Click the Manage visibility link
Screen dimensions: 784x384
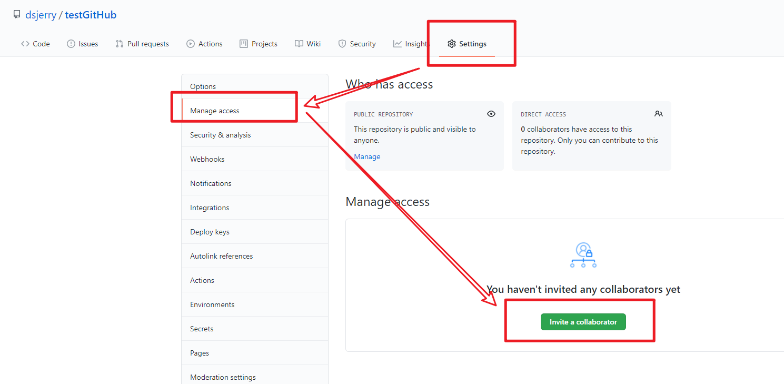[367, 156]
